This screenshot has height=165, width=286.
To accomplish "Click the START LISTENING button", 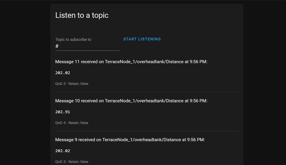I will point(142,39).
